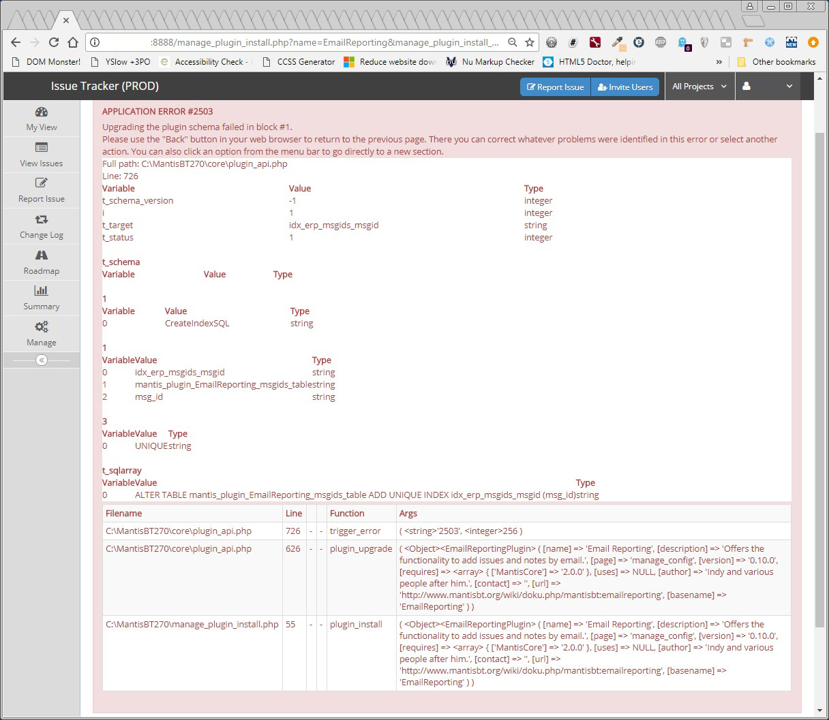Image resolution: width=829 pixels, height=720 pixels.
Task: Open Report Issue in sidebar
Action: click(x=42, y=190)
